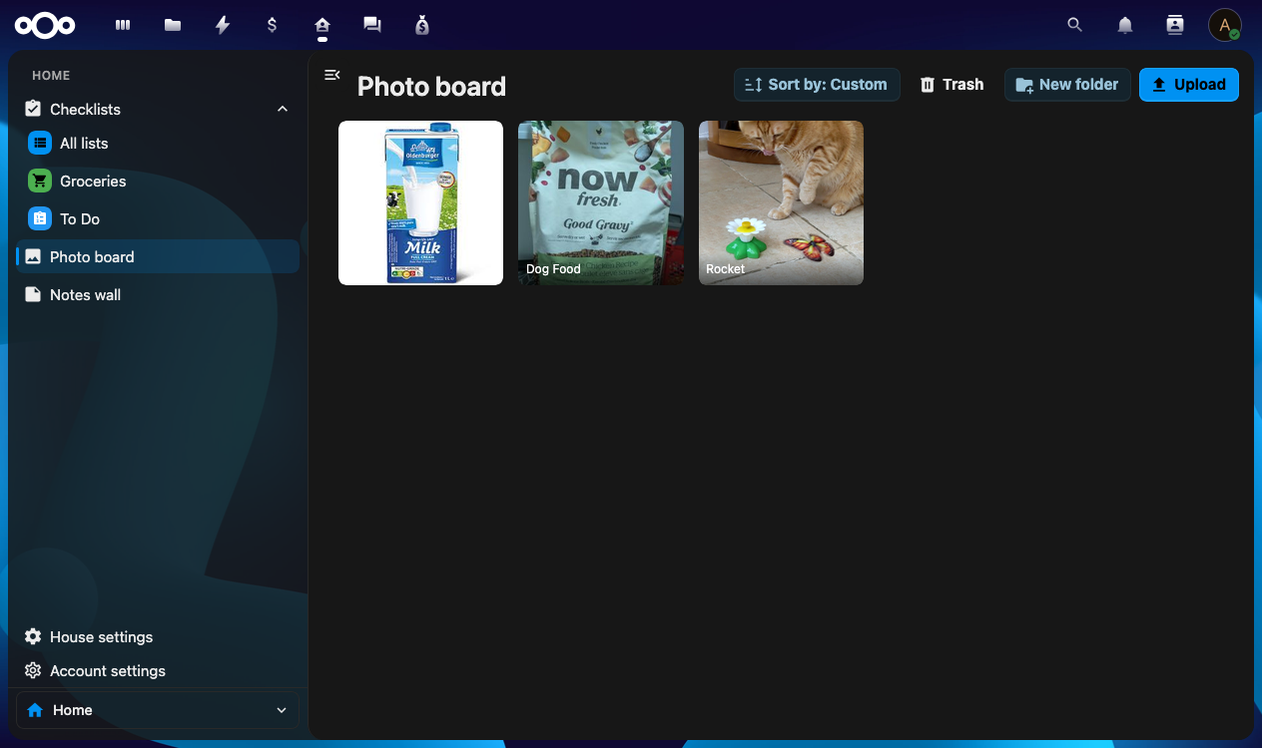The width and height of the screenshot is (1262, 748).
Task: Open the Files folder icon in top bar
Action: [173, 25]
